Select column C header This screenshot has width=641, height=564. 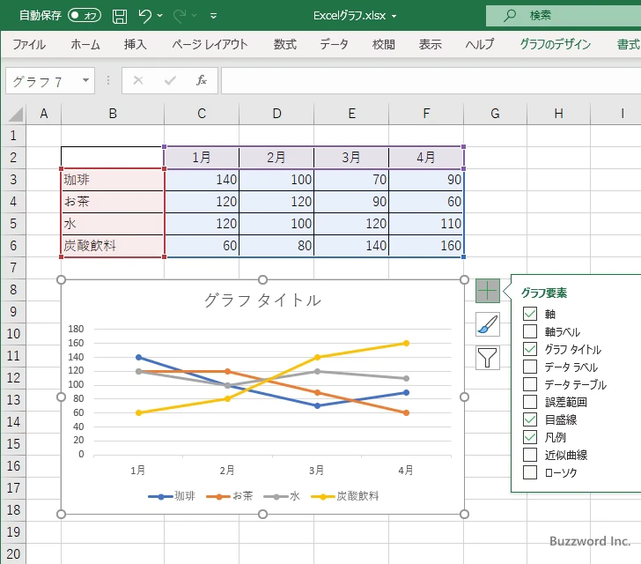tap(202, 114)
